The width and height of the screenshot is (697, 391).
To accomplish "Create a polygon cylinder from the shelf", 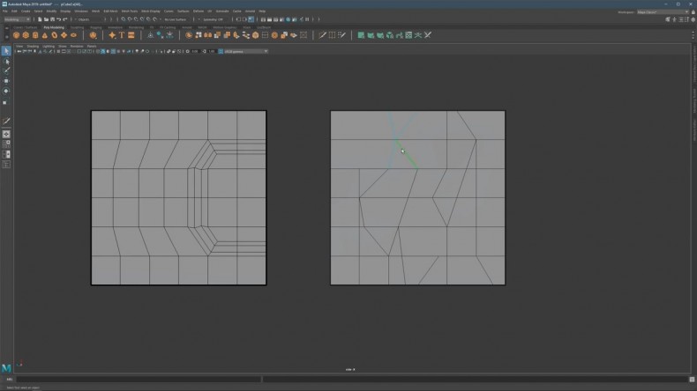I will pyautogui.click(x=35, y=35).
